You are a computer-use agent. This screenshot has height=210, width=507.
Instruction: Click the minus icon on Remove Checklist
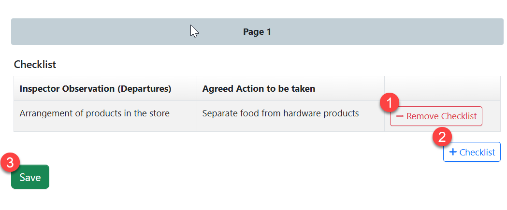point(400,116)
